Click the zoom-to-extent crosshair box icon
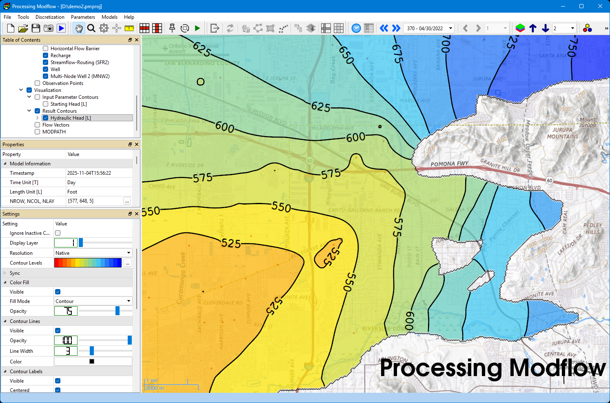 pos(104,28)
